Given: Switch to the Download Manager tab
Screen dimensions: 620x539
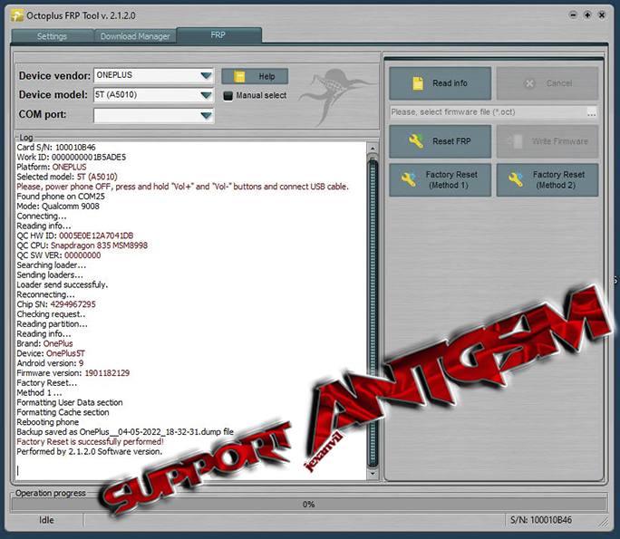Looking at the screenshot, I should (x=135, y=36).
